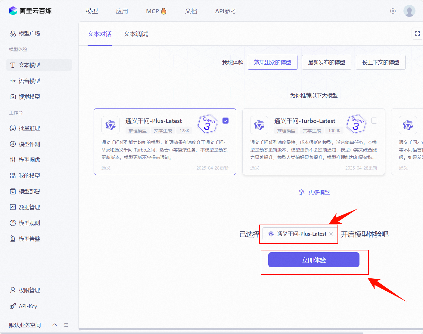This screenshot has height=334, width=423.
Task: Click the 通义千问-Turbo-Latest card model logo
Action: pyautogui.click(x=259, y=125)
